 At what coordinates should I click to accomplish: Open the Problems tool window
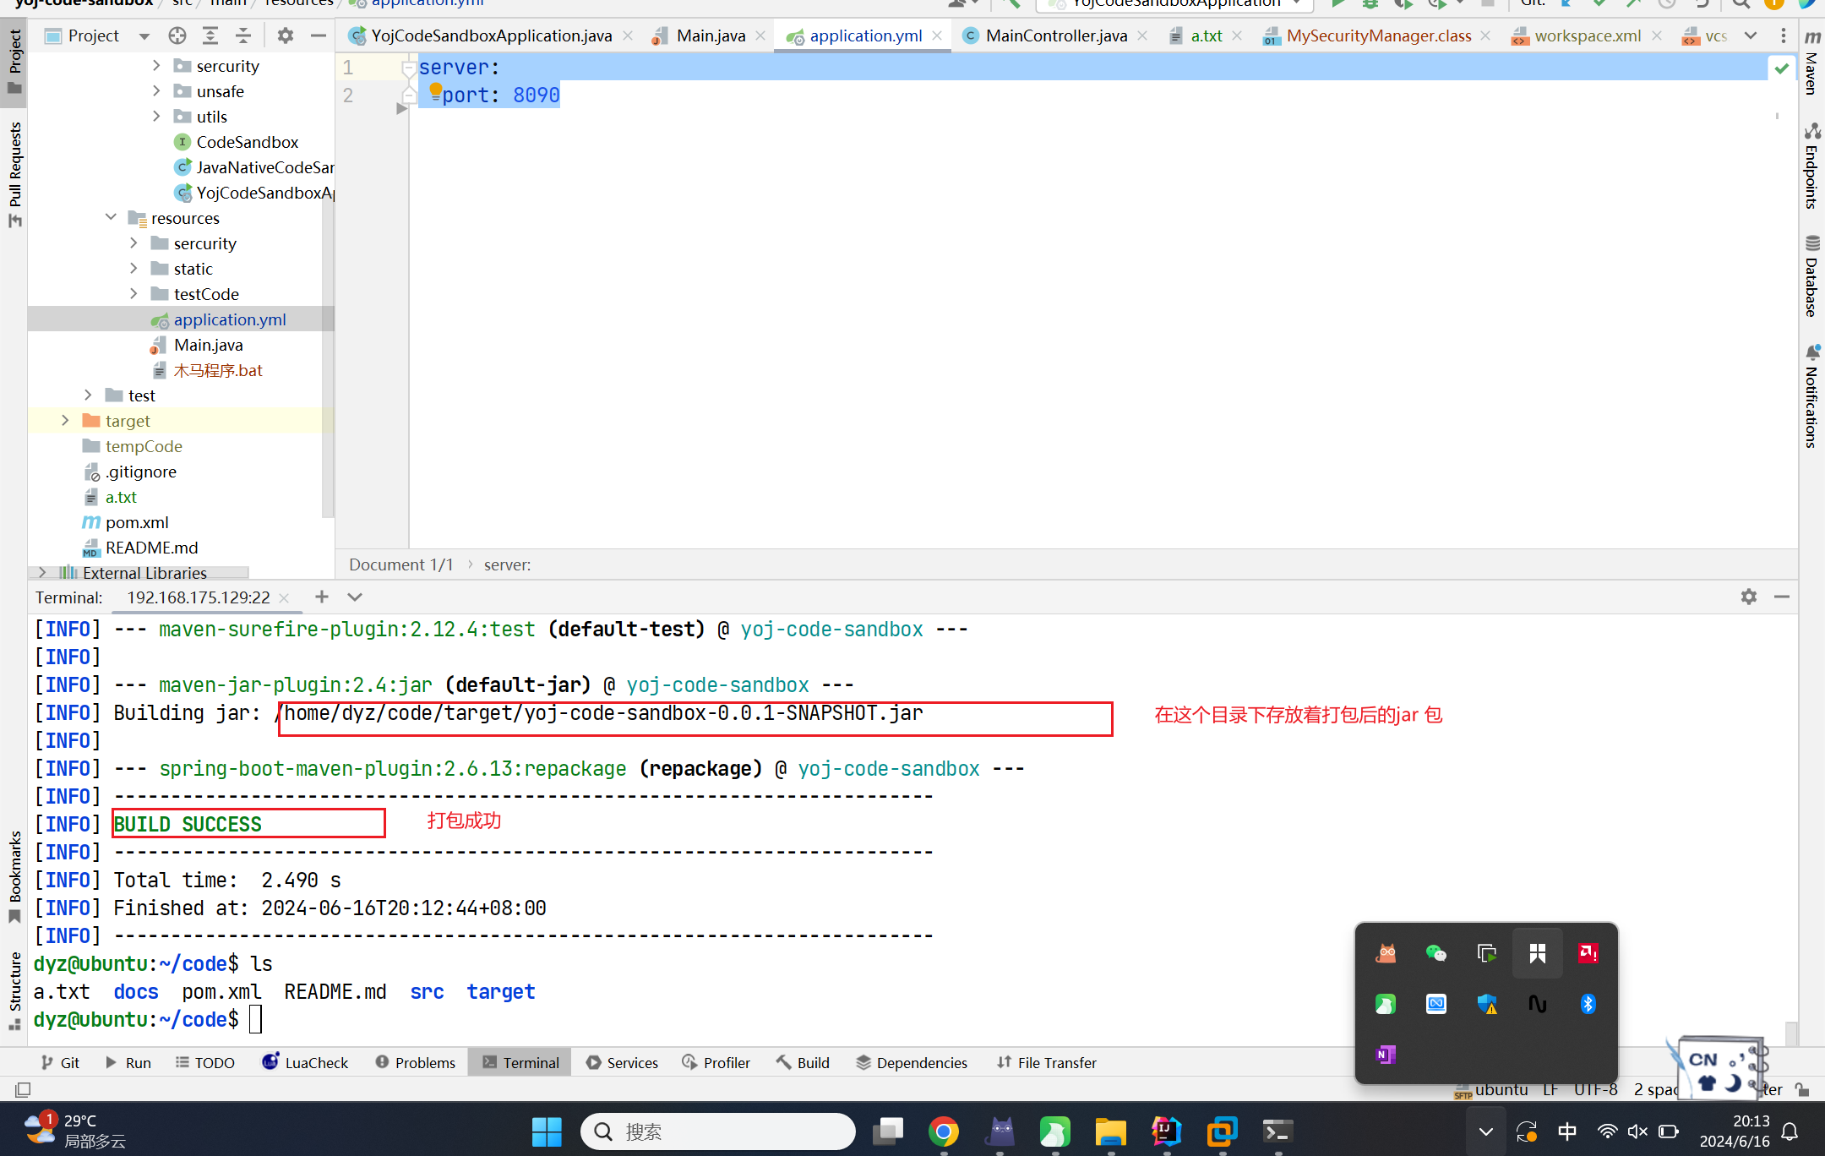tap(416, 1062)
